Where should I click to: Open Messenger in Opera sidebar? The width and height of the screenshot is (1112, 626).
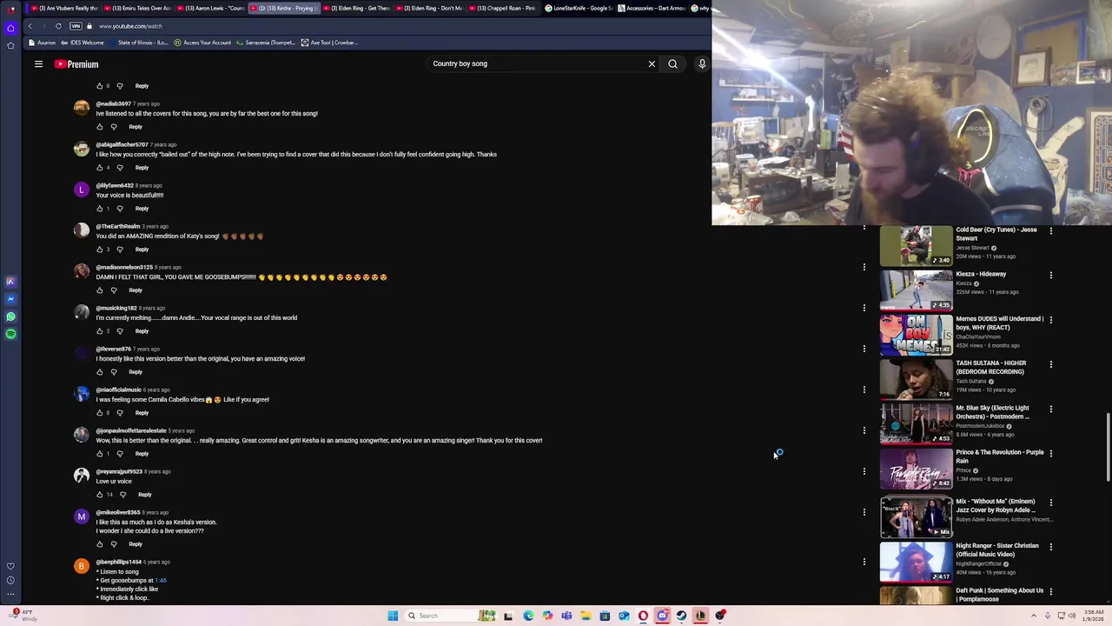pyautogui.click(x=10, y=299)
